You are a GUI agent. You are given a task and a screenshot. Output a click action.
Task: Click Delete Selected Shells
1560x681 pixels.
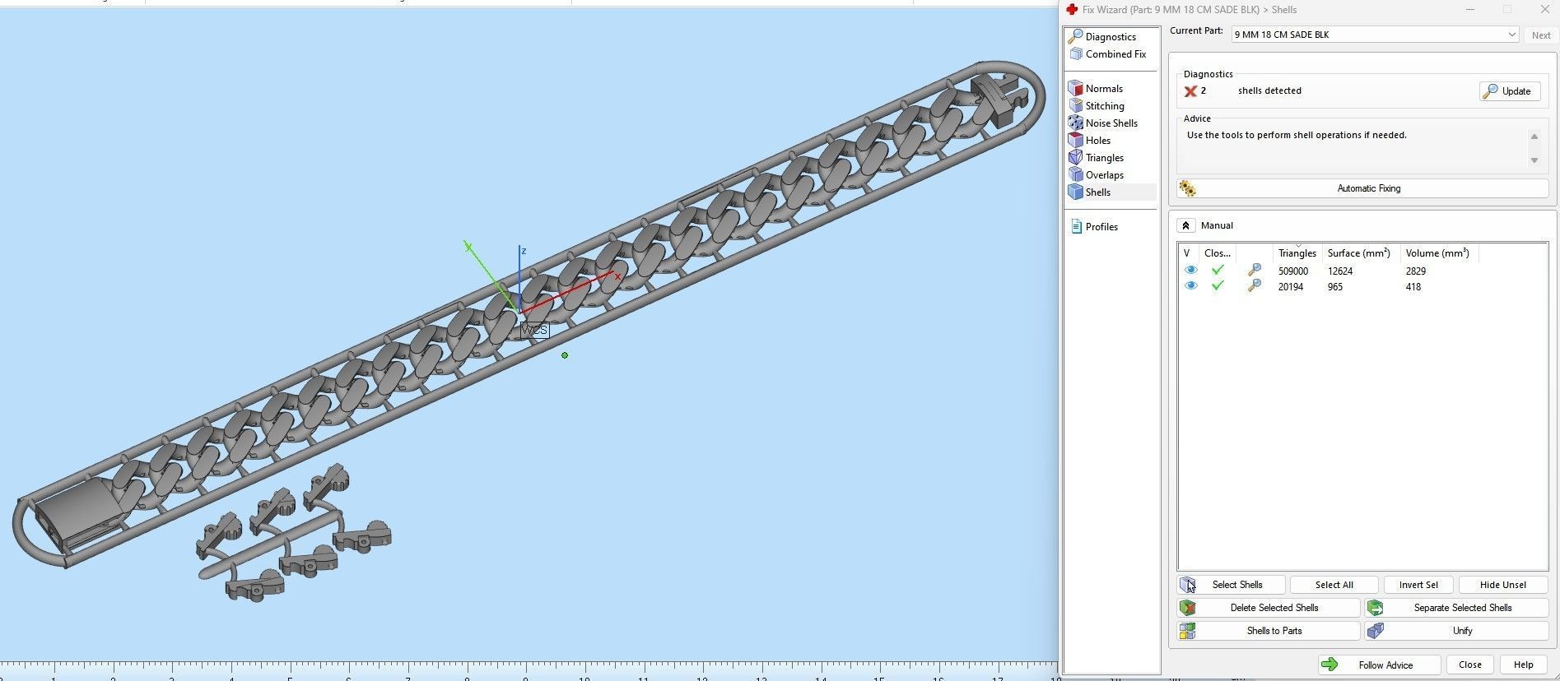click(1269, 608)
